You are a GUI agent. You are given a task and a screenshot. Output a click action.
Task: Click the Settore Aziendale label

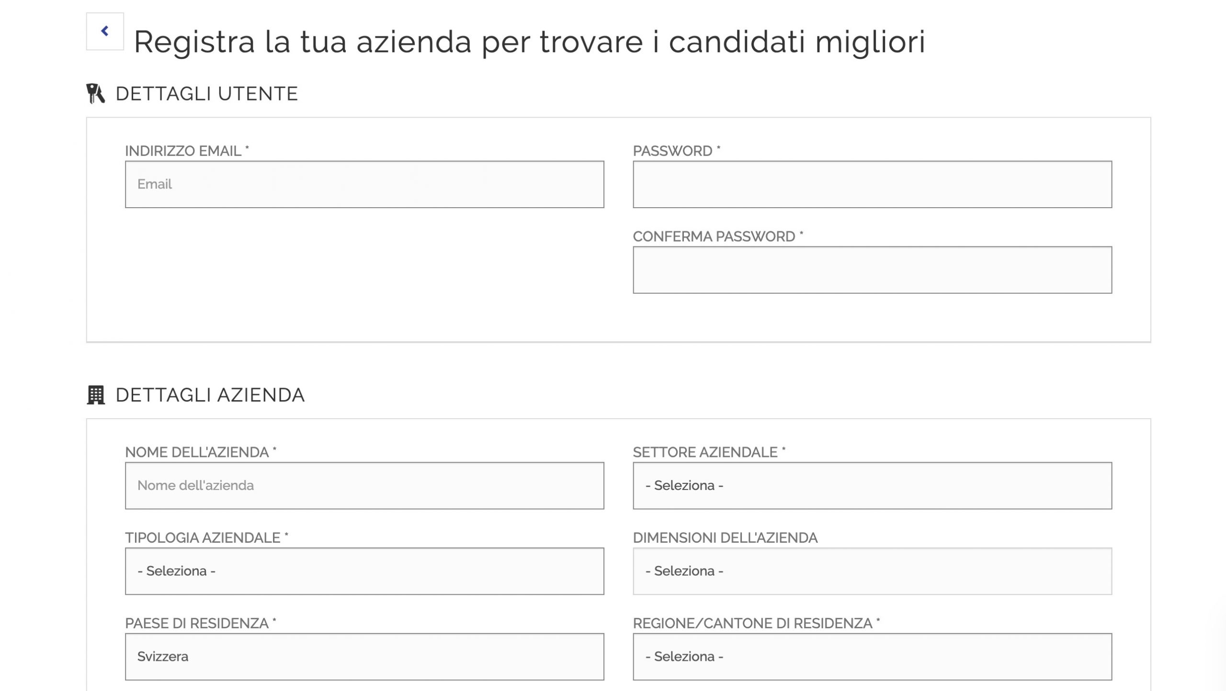(709, 453)
